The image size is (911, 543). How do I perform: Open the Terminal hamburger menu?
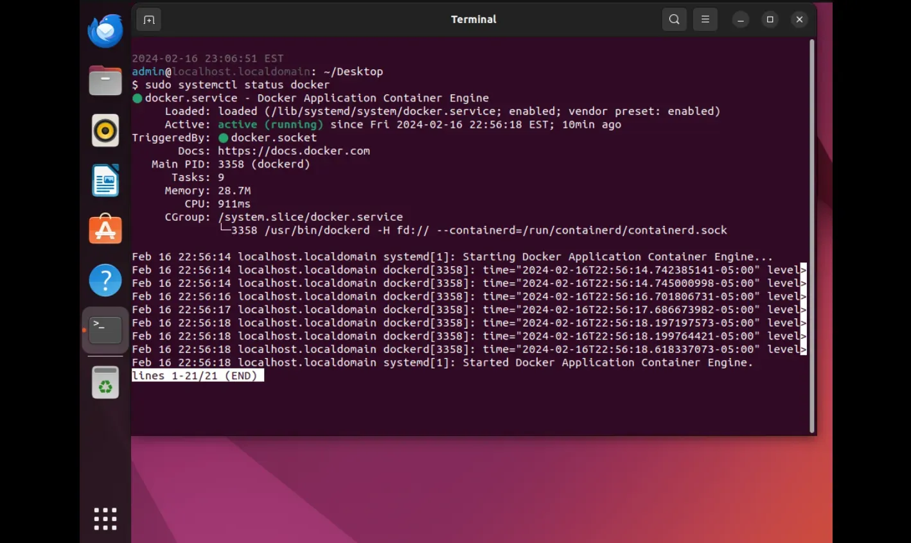(705, 19)
